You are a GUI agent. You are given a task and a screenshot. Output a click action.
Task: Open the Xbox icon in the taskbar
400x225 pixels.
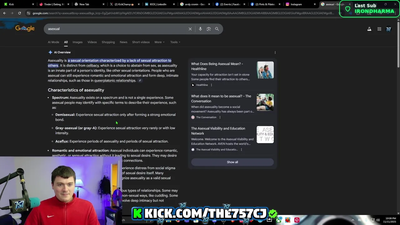[278, 220]
